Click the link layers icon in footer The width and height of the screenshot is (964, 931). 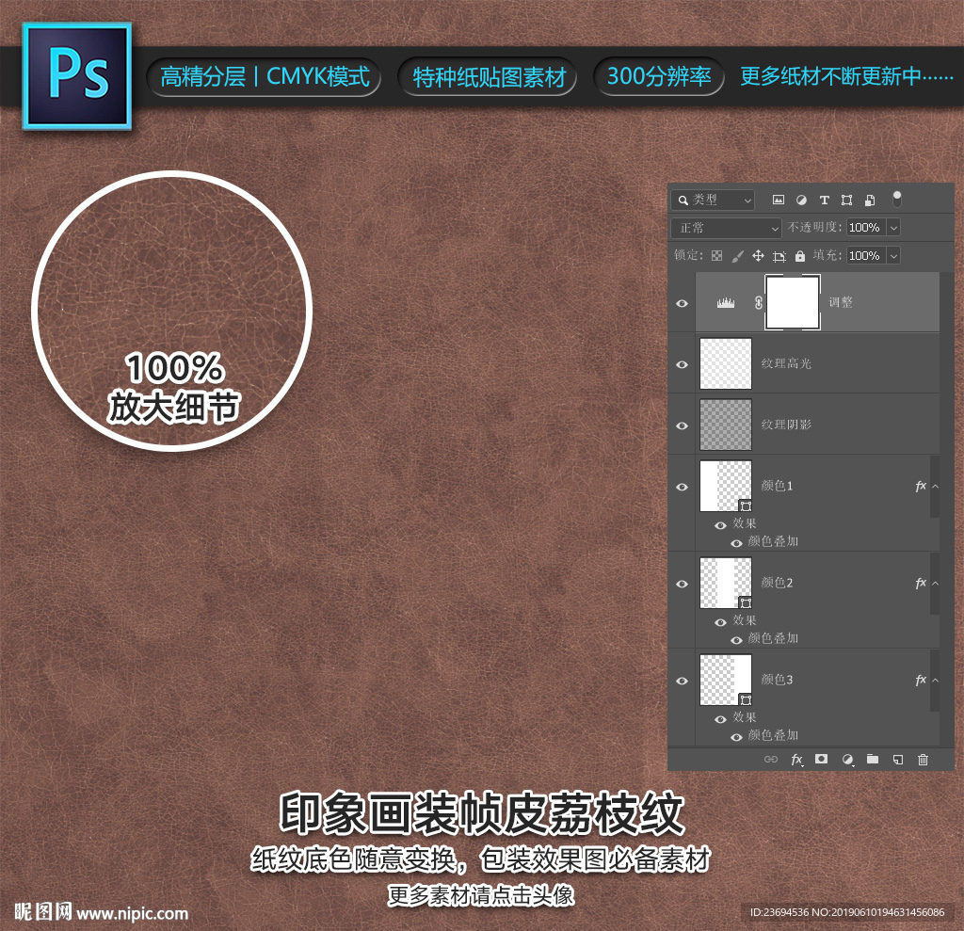click(771, 760)
